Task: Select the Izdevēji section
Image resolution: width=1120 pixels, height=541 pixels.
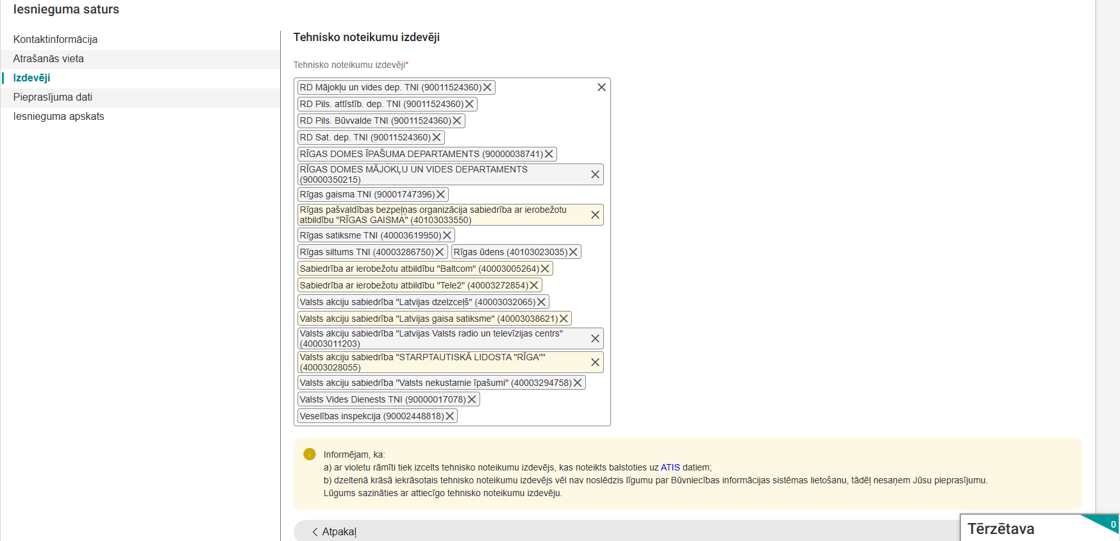Action: (32, 78)
